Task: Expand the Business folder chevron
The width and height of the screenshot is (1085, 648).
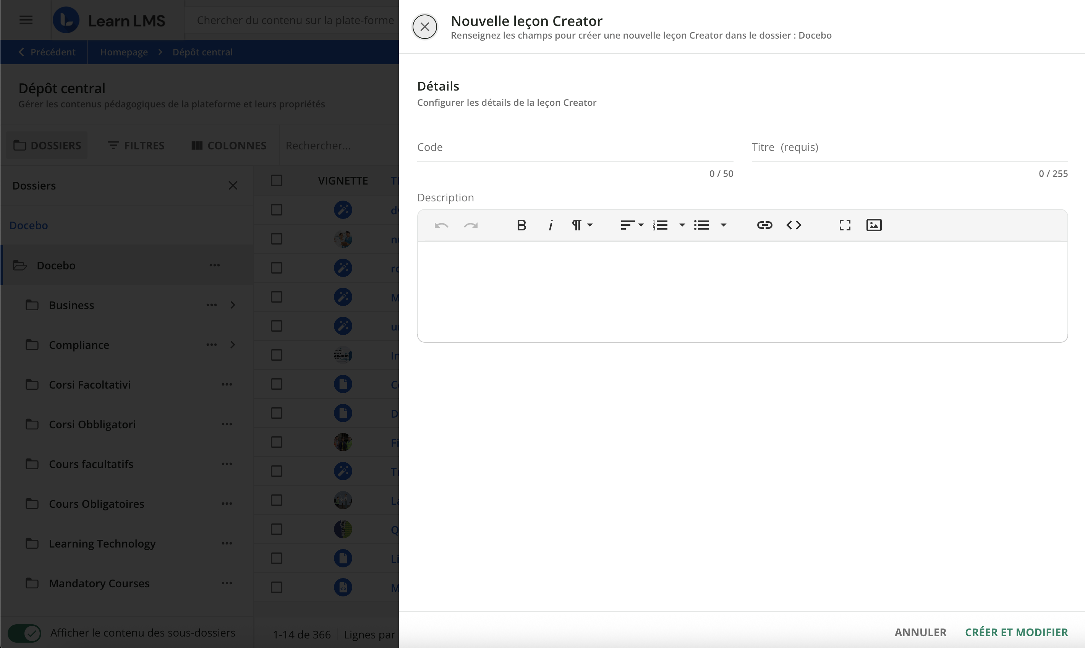Action: tap(233, 305)
